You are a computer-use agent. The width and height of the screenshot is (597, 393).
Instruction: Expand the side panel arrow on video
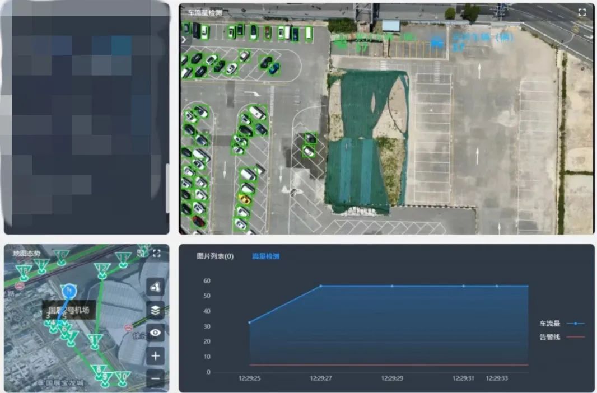[183, 39]
